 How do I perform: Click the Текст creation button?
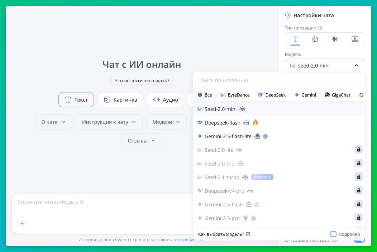pyautogui.click(x=76, y=99)
